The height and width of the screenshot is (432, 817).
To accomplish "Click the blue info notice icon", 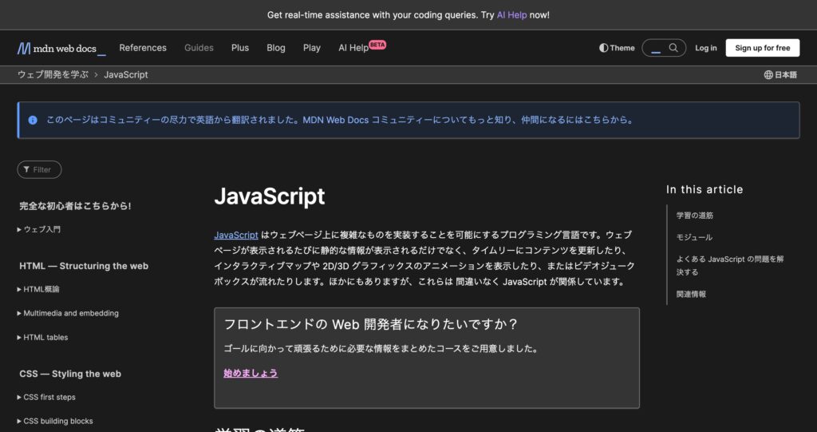I will (x=33, y=120).
